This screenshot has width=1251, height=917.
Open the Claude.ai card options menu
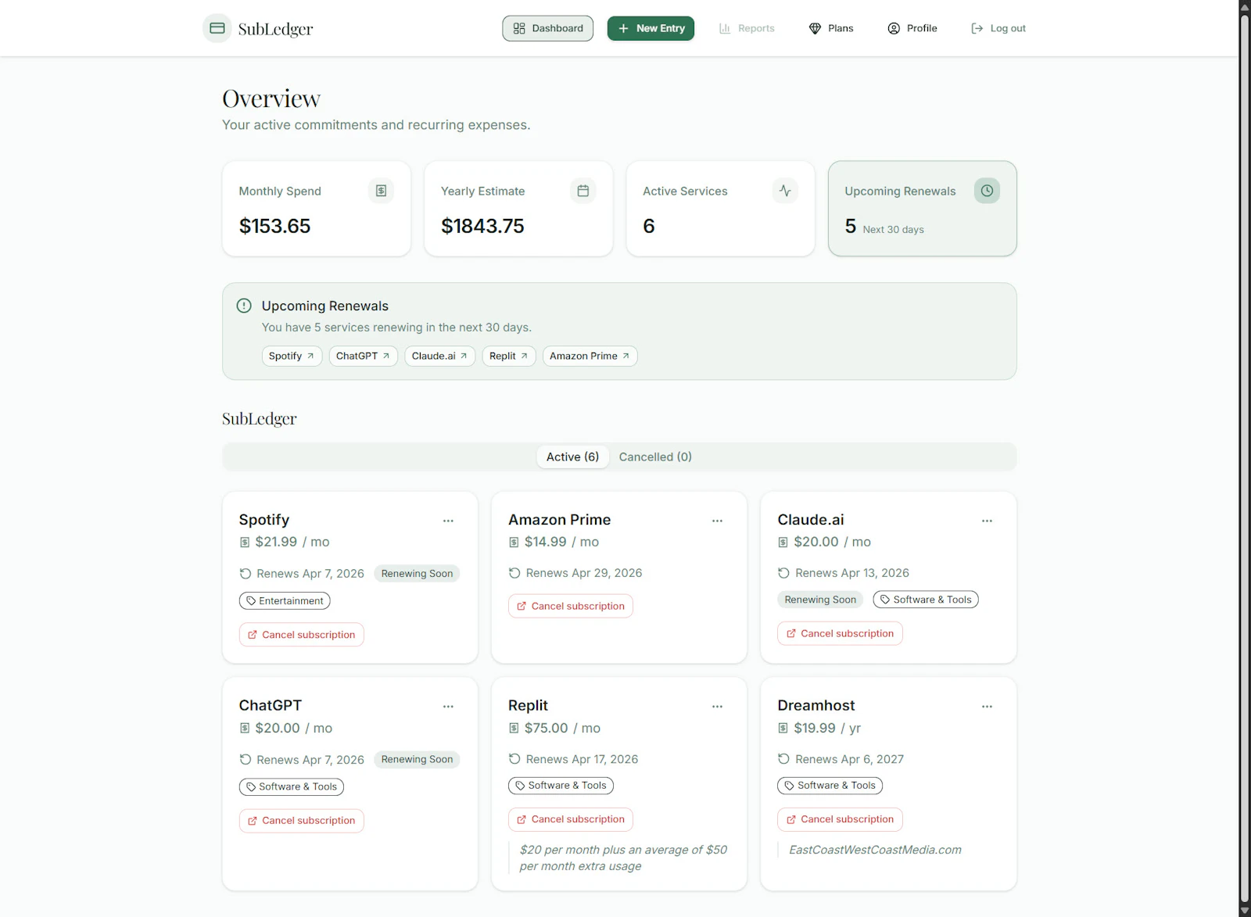click(x=987, y=521)
